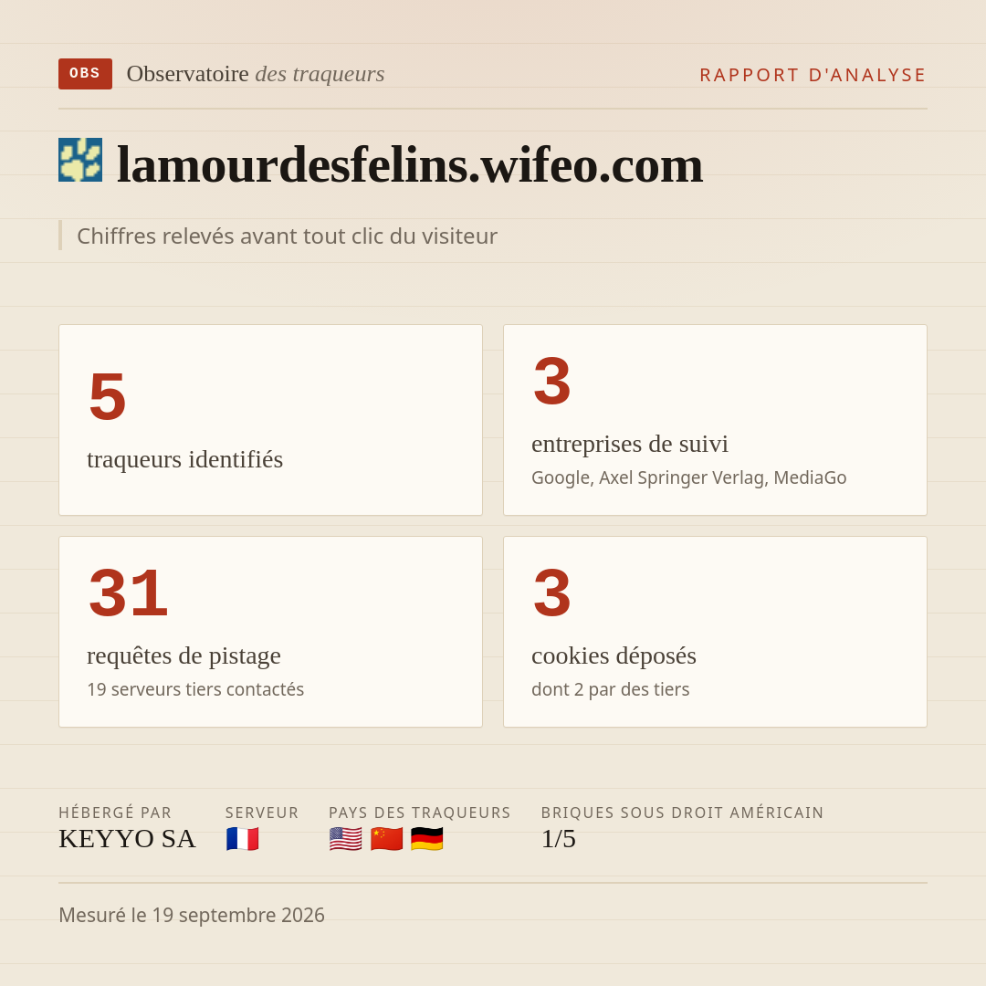Click the United States flag icon
Image resolution: width=986 pixels, height=986 pixels.
(346, 839)
